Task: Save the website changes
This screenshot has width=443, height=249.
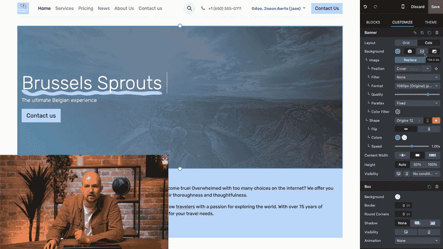Action: pos(435,7)
